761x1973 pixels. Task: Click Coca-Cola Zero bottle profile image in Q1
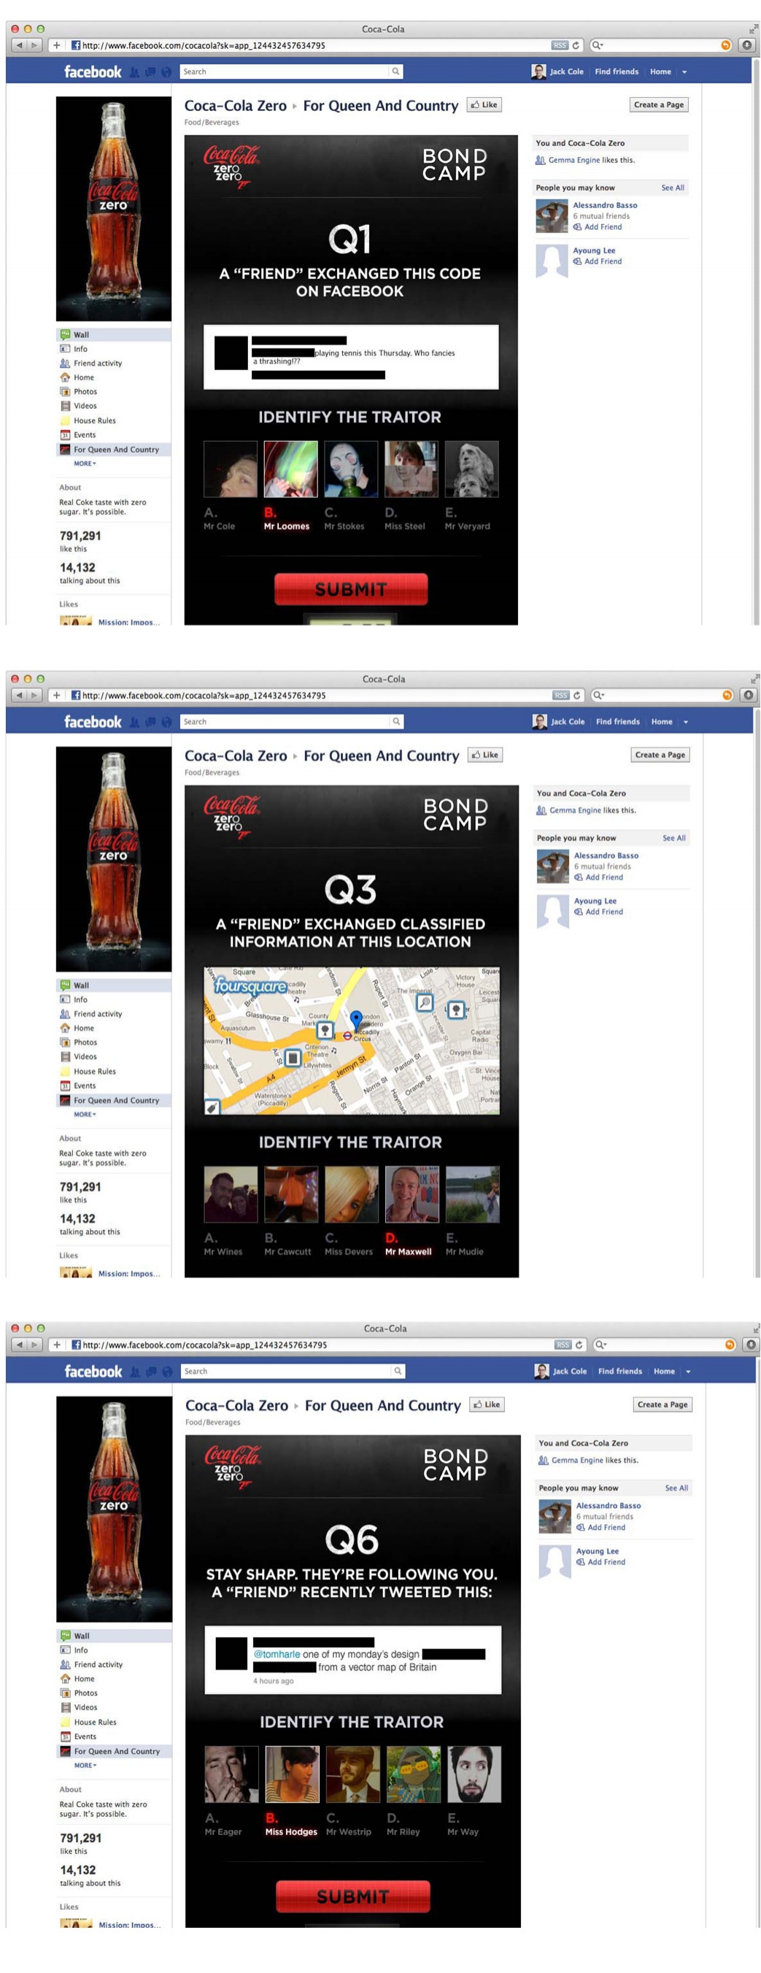point(113,208)
